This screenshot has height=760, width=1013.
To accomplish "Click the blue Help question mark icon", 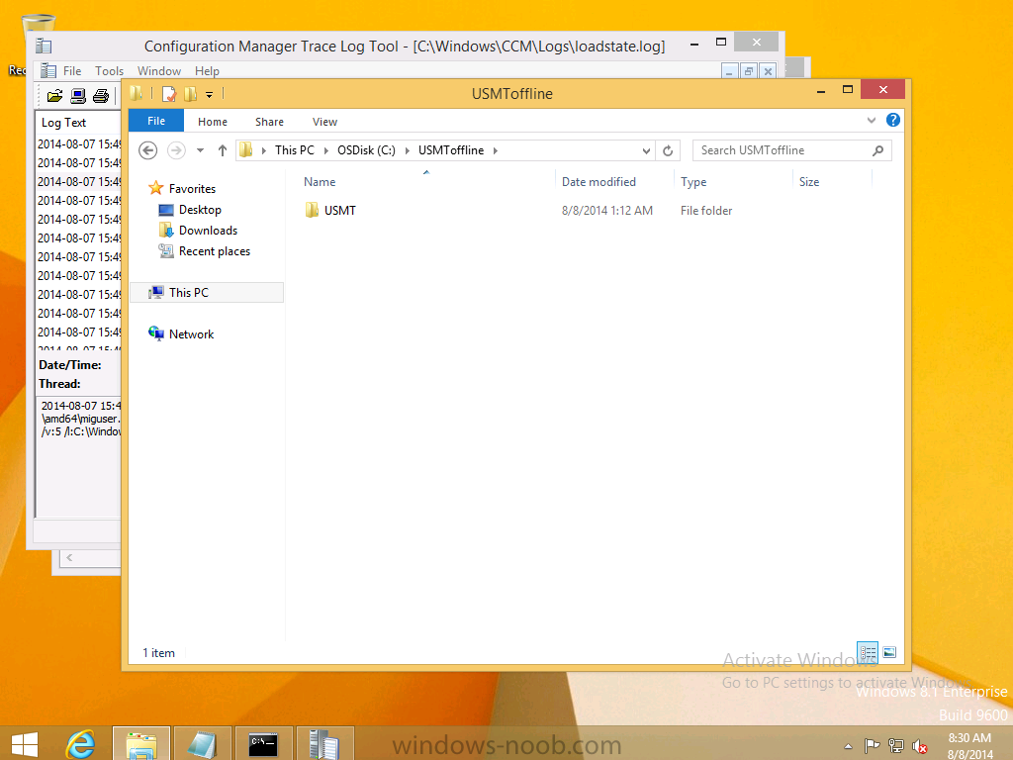I will (893, 120).
